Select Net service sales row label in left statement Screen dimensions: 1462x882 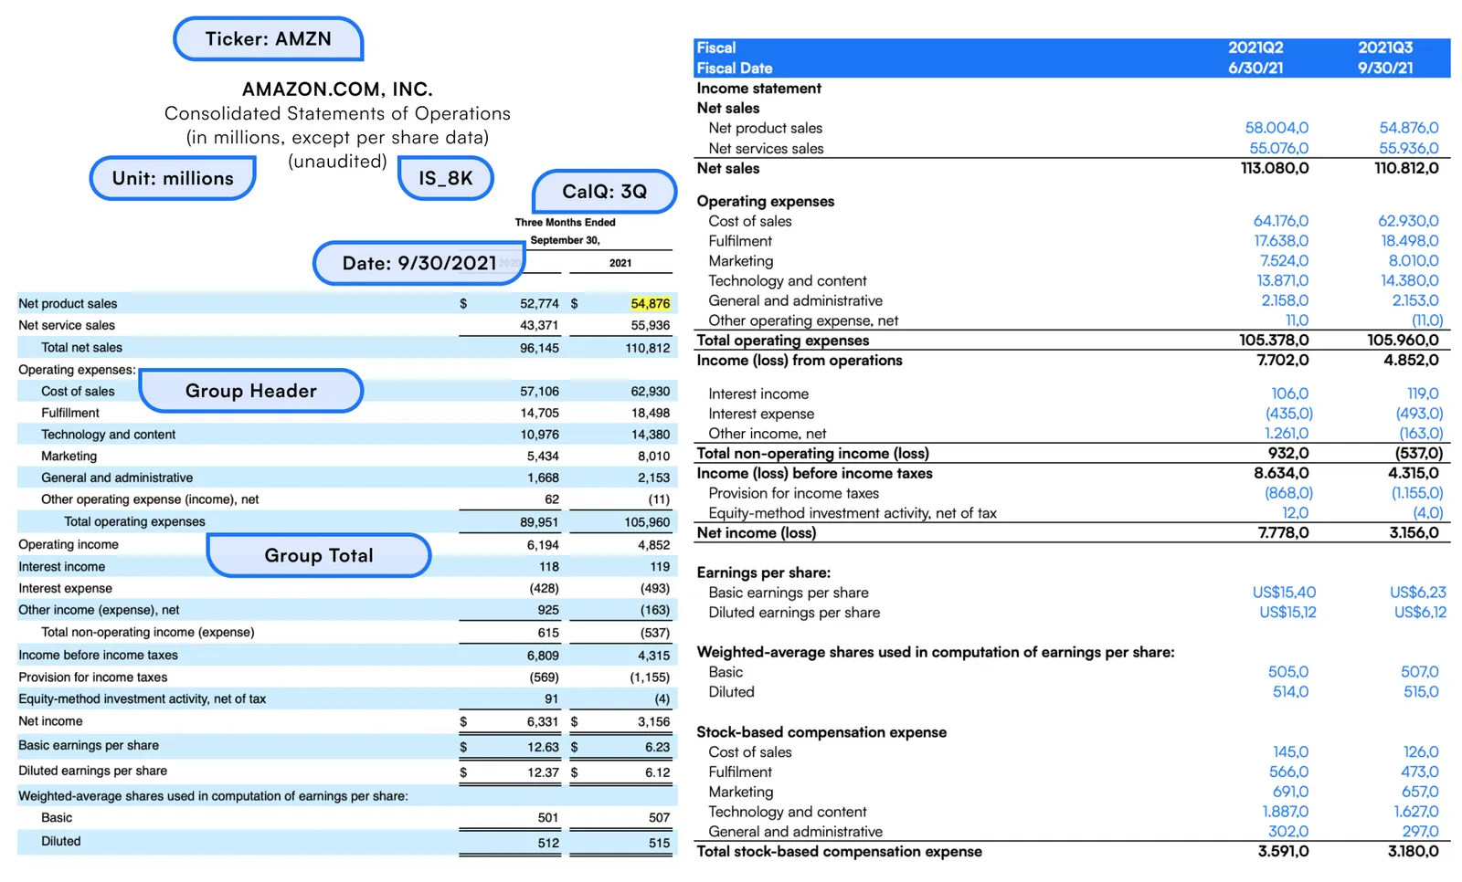67,325
